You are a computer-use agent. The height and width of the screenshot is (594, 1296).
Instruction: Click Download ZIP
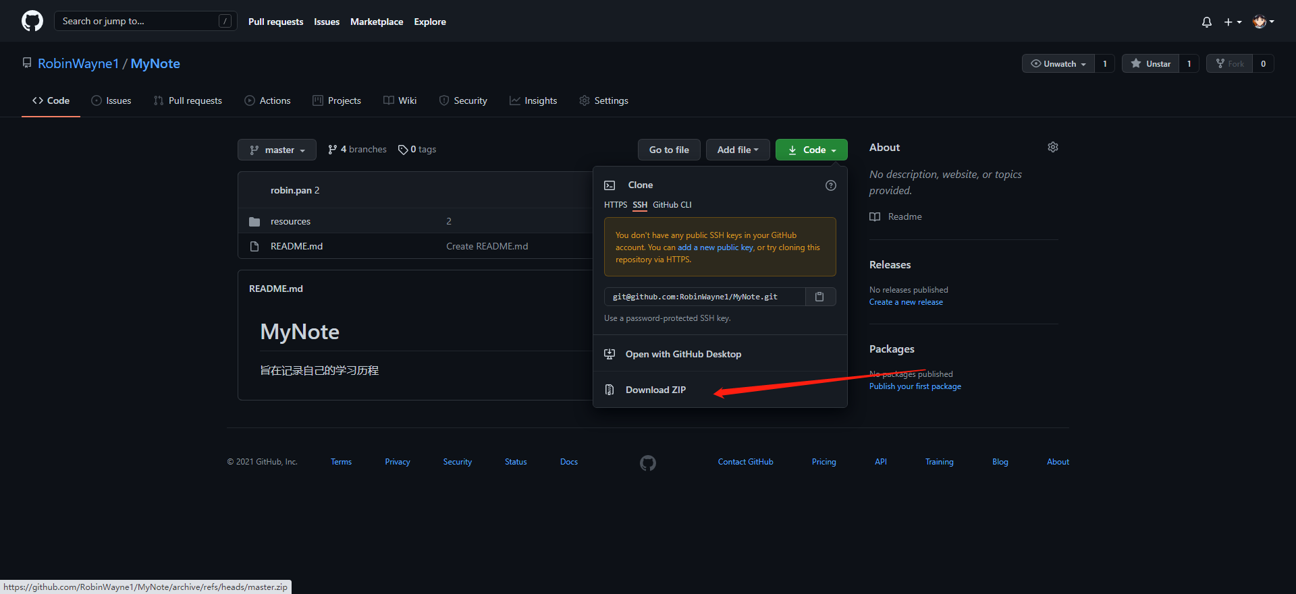(x=720, y=390)
